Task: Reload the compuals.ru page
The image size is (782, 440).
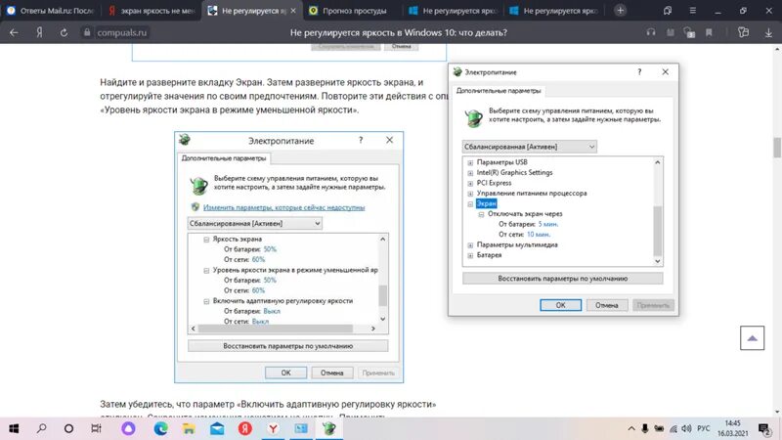Action: (x=64, y=32)
